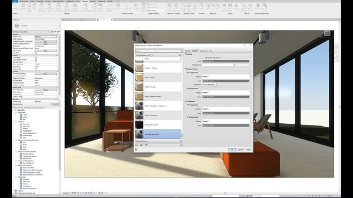Open Material Browser help question mark
Viewport: 353px width, 198px height.
tap(245, 45)
